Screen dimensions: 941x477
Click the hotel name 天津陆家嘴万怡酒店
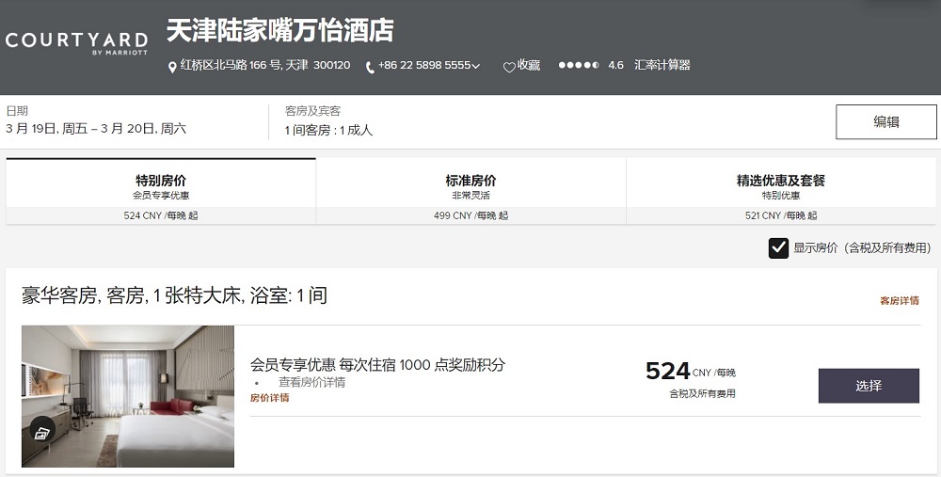[x=279, y=31]
